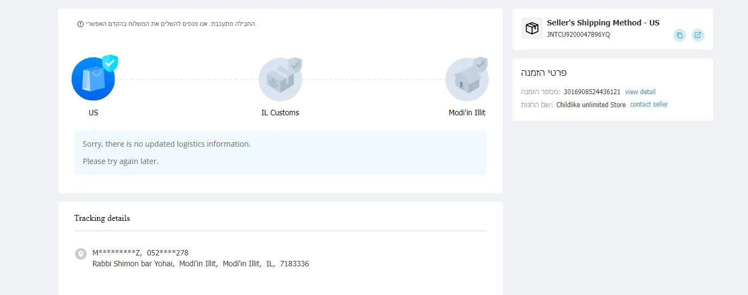Click the contact seller link

[x=649, y=104]
